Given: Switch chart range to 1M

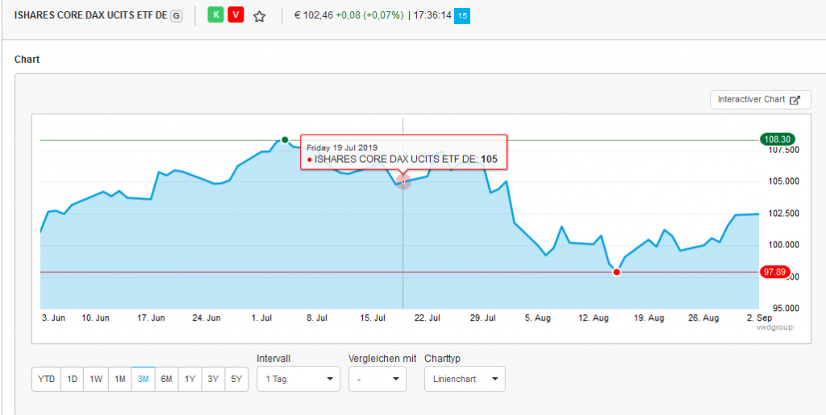Looking at the screenshot, I should pyautogui.click(x=119, y=380).
